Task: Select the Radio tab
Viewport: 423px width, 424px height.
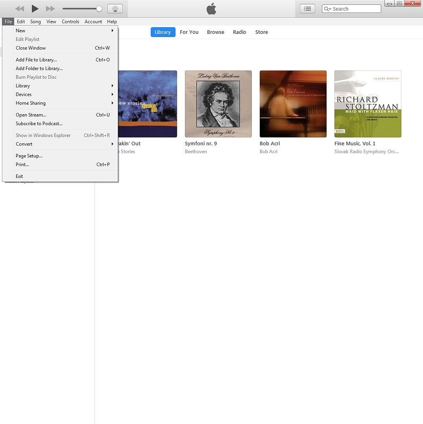Action: [239, 32]
